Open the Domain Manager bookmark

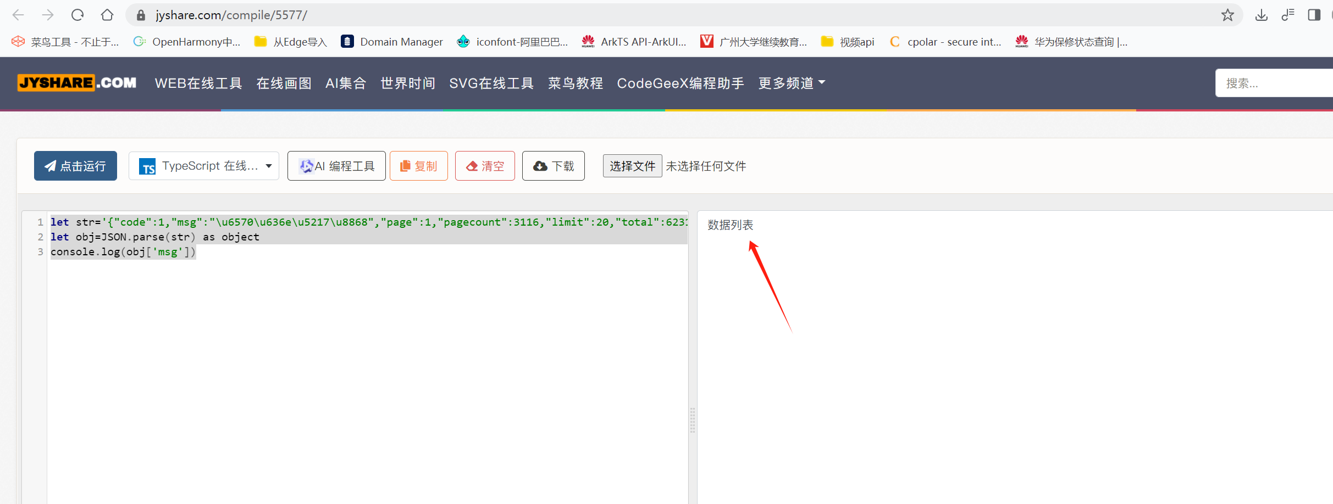click(392, 42)
